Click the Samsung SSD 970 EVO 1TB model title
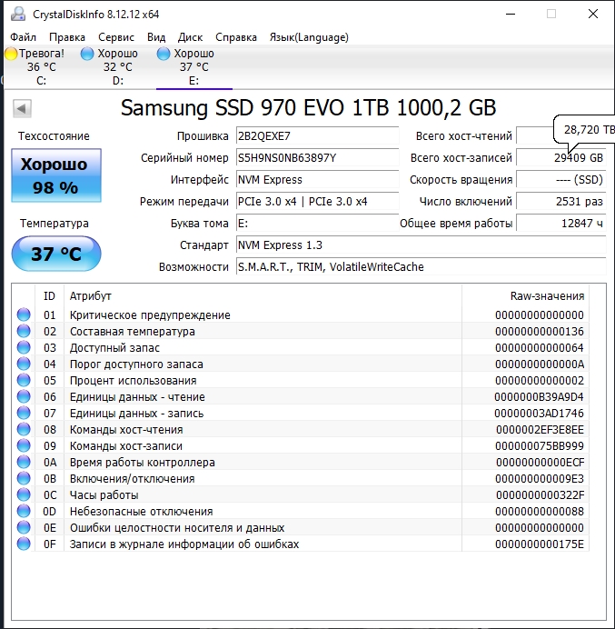 308,107
